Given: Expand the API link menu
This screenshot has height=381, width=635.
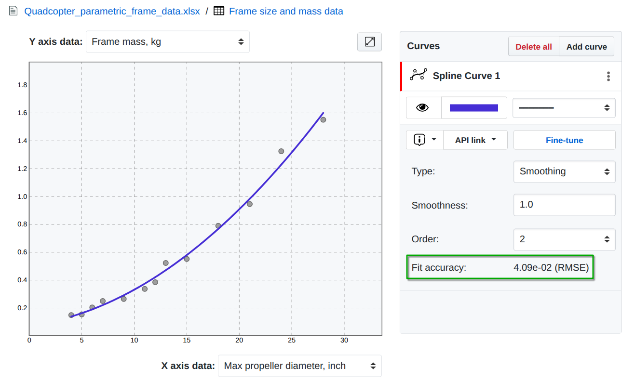Looking at the screenshot, I should pos(475,140).
